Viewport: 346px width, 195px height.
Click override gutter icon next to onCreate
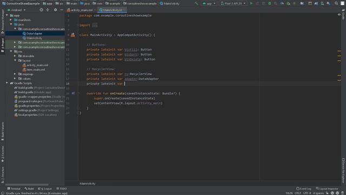coord(74,93)
